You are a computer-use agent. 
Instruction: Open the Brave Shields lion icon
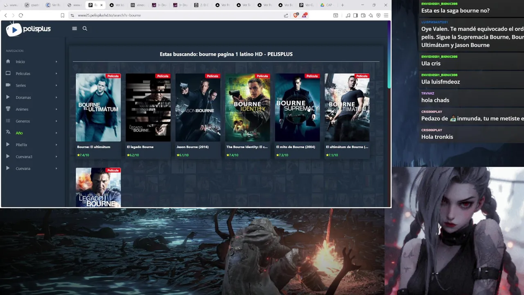pos(296,15)
